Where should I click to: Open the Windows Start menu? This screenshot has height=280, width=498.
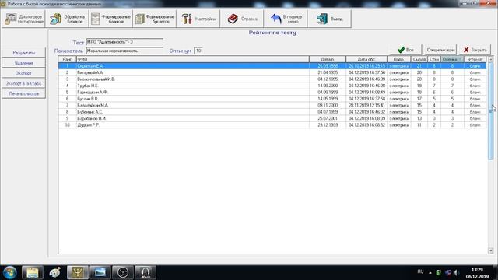pyautogui.click(x=10, y=272)
